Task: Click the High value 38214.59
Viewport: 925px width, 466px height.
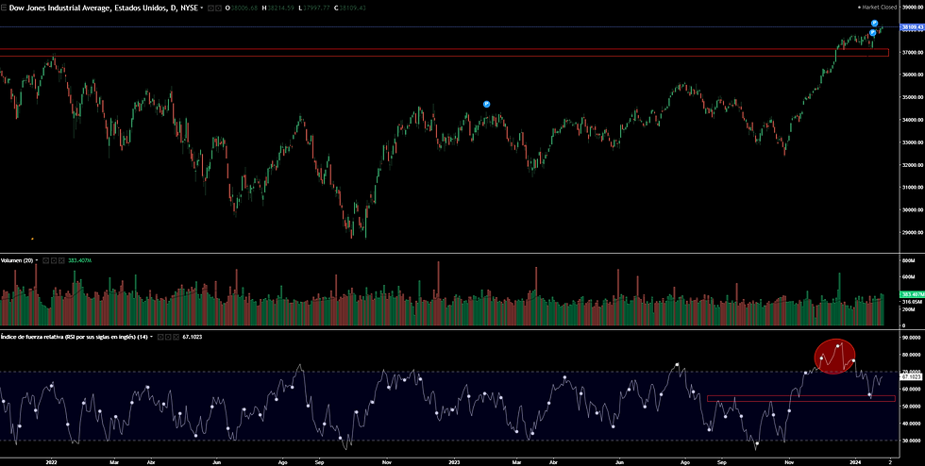Action: click(280, 8)
